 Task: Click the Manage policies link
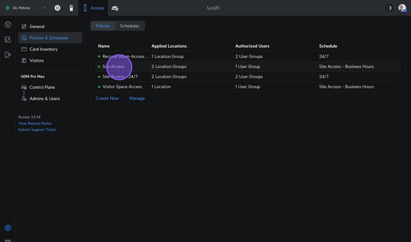click(x=137, y=98)
